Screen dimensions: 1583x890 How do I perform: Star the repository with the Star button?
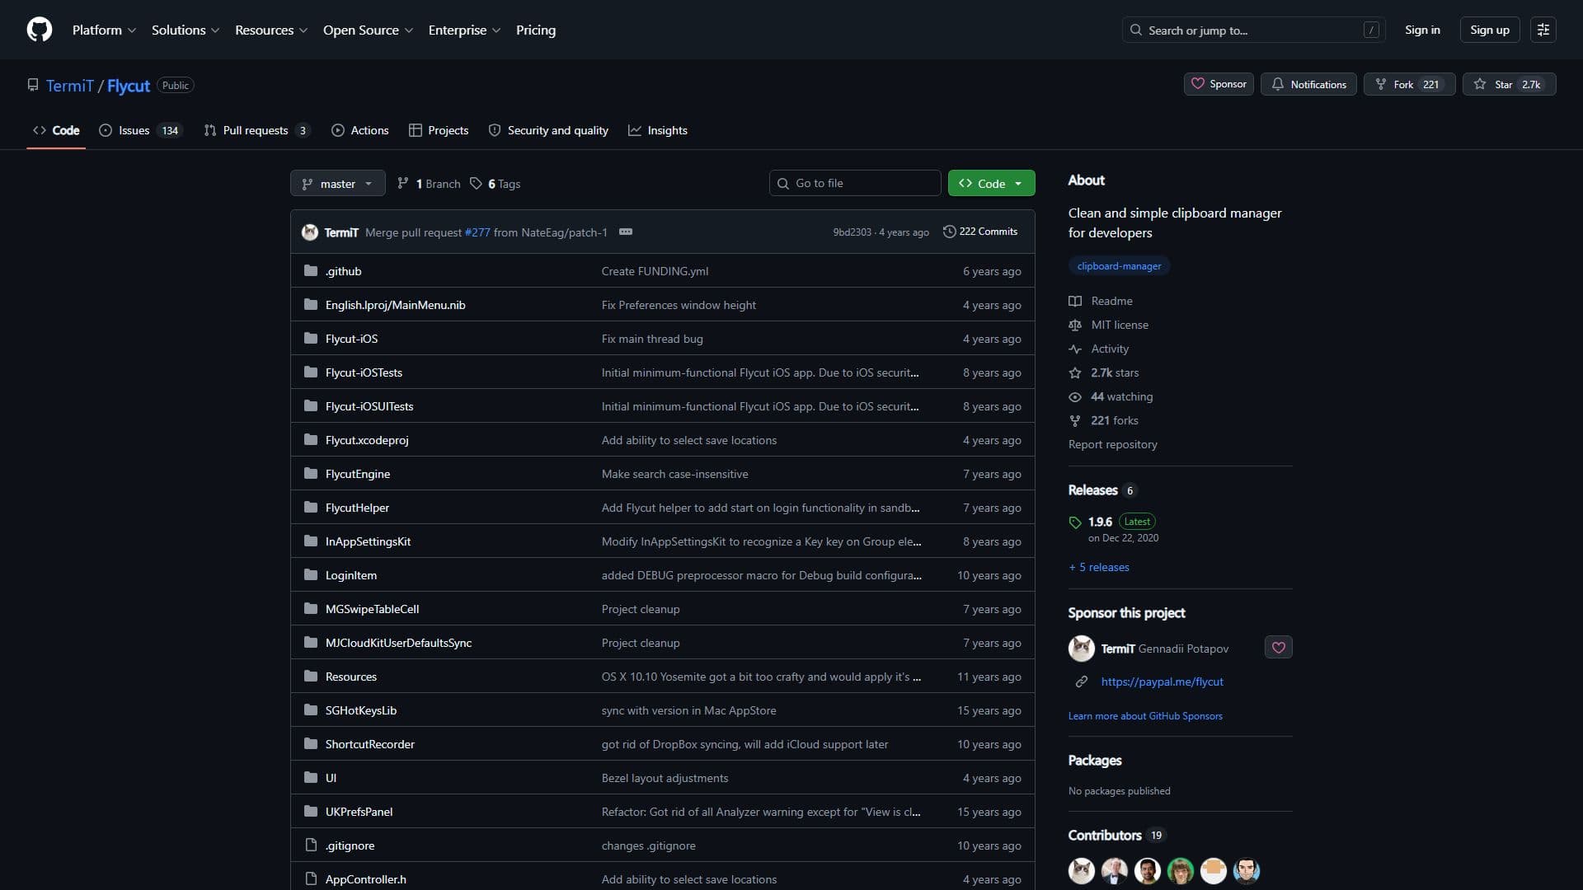[1509, 84]
